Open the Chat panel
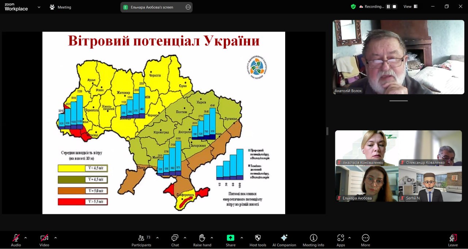 coord(175,240)
